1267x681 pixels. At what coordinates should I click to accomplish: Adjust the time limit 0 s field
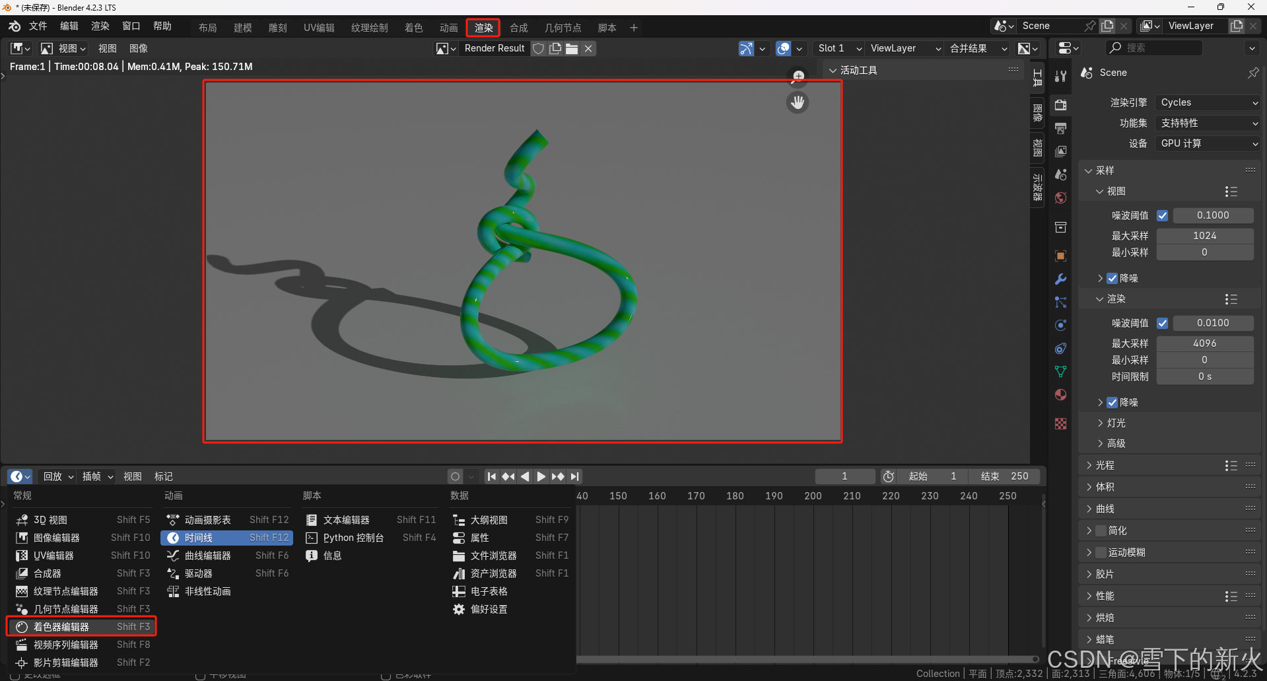1204,376
